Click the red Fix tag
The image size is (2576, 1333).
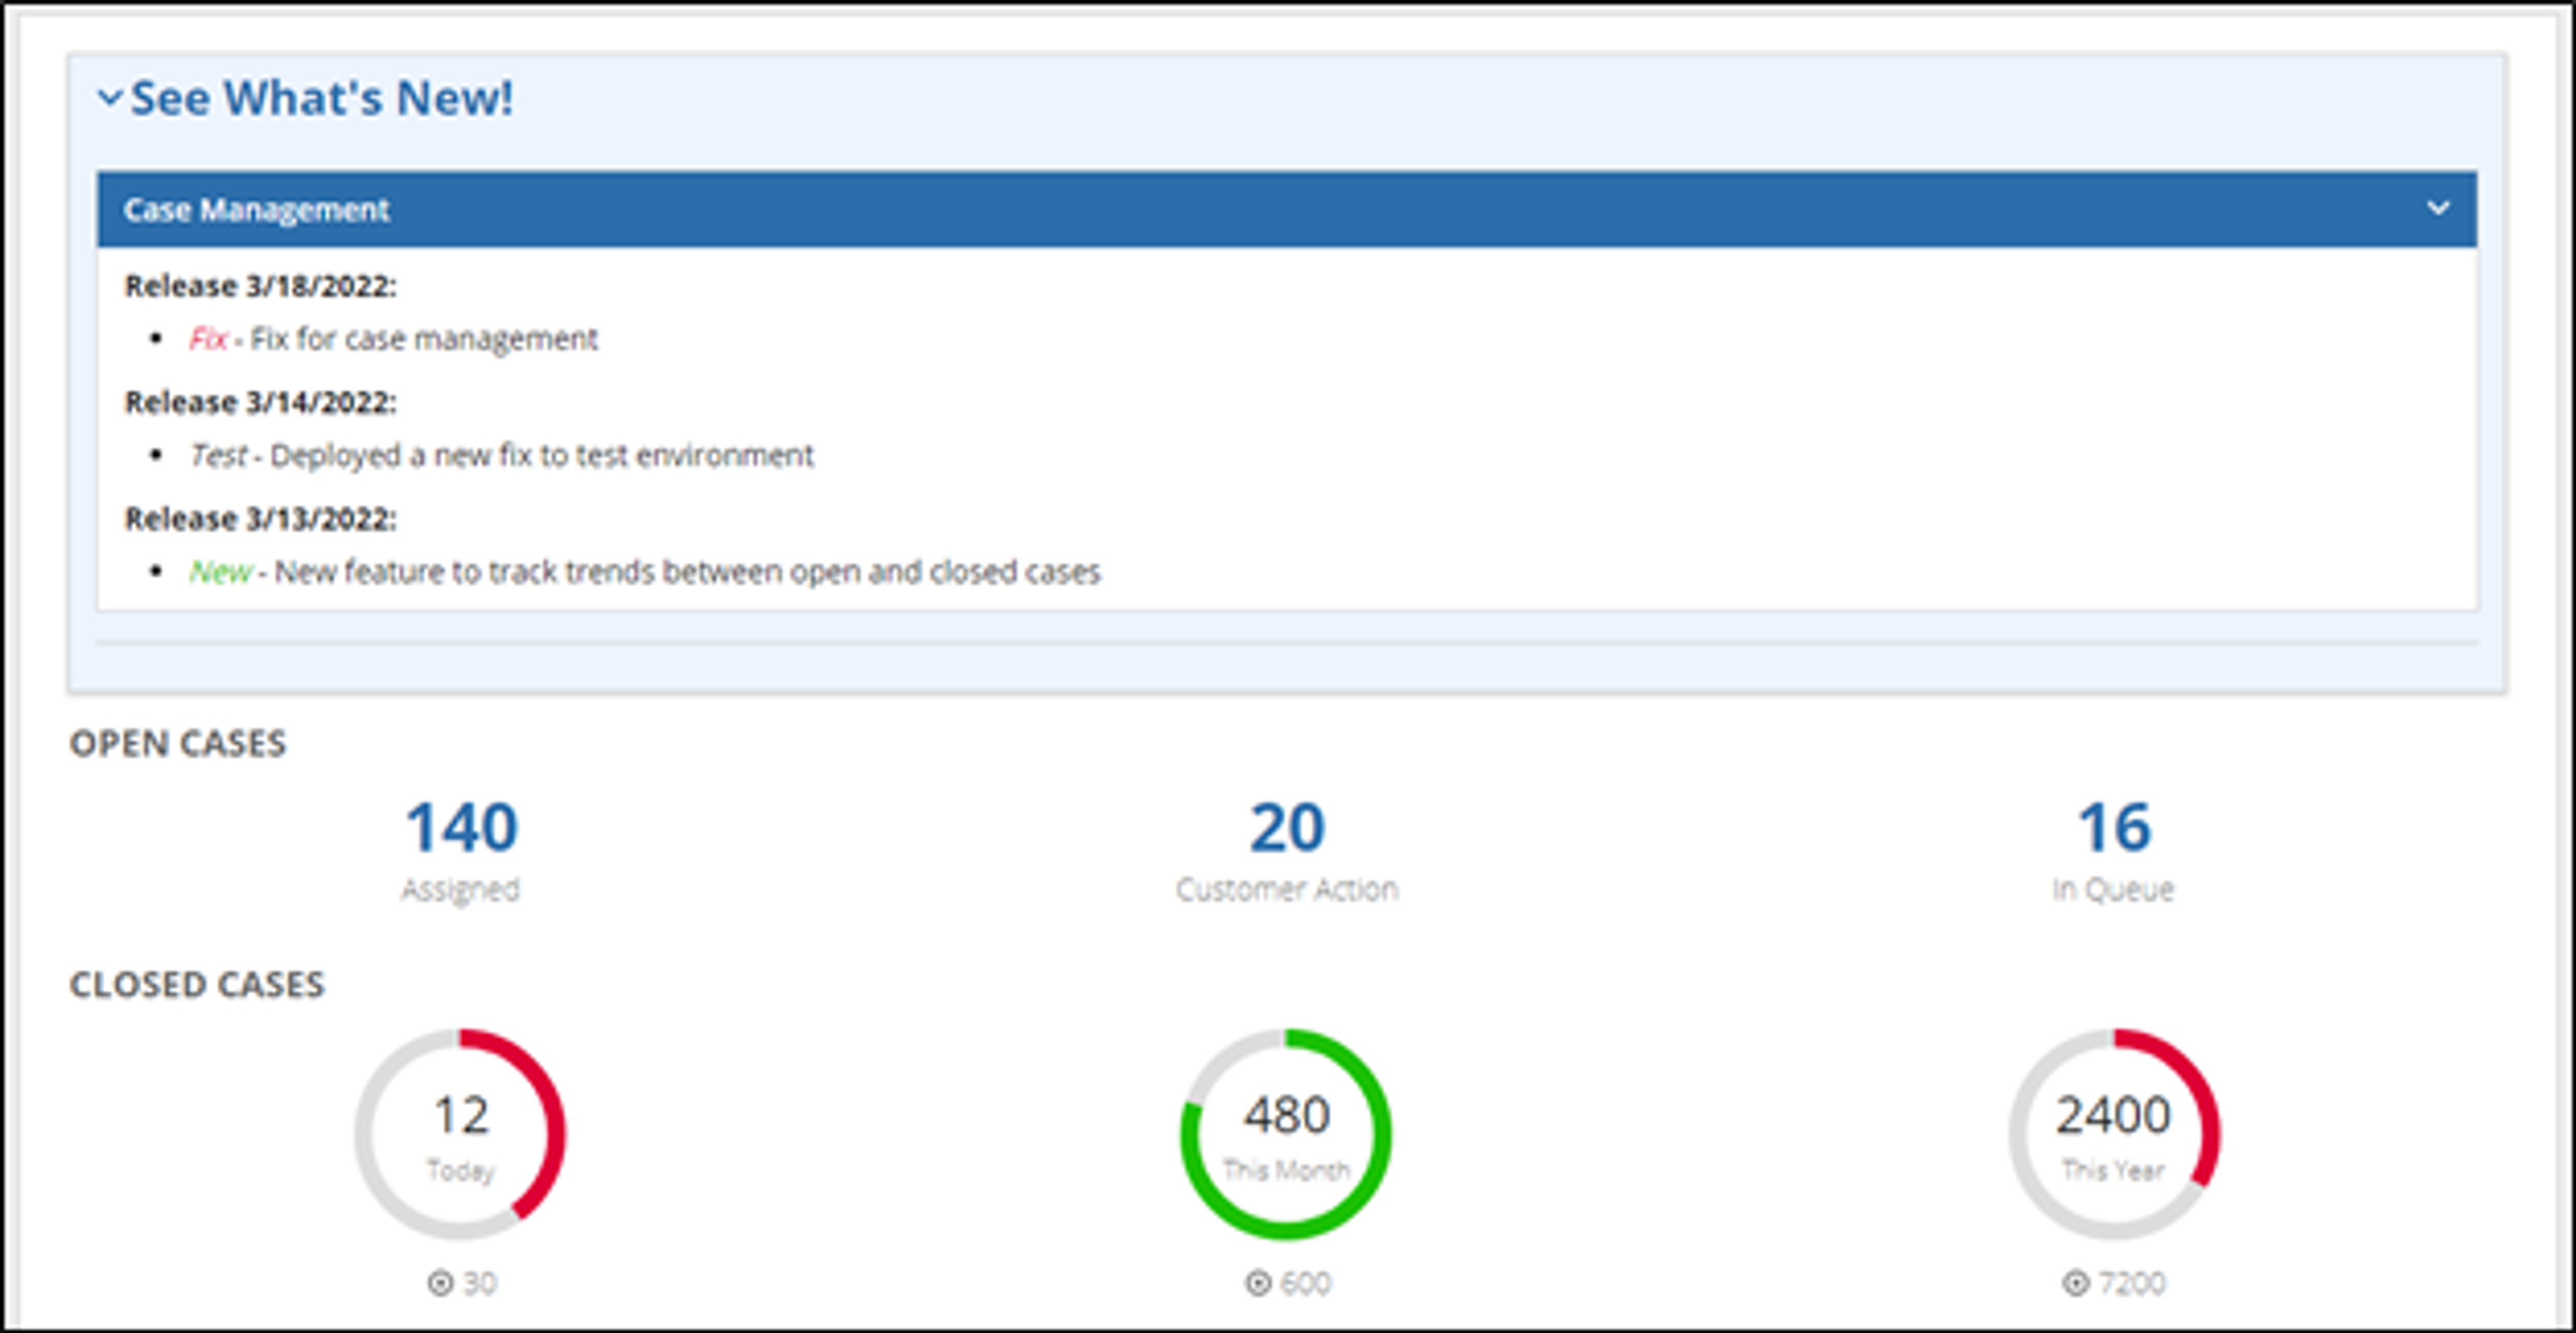(x=208, y=339)
